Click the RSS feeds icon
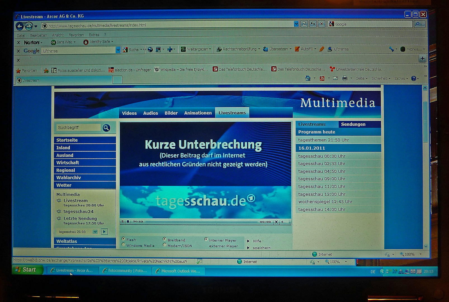Viewport: 449px width, 302px height. point(322,78)
